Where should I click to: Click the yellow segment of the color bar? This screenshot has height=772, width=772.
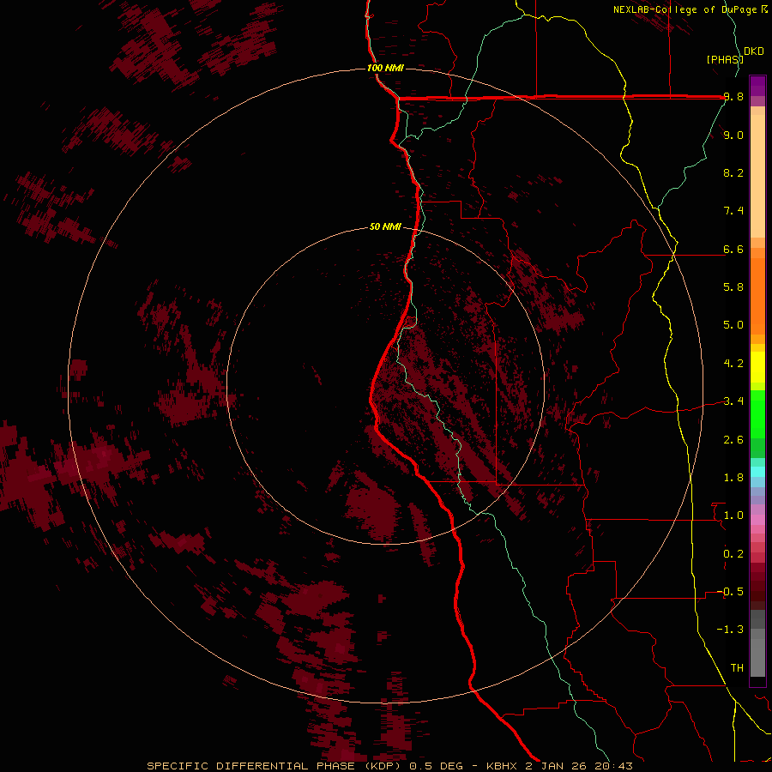pyautogui.click(x=757, y=367)
